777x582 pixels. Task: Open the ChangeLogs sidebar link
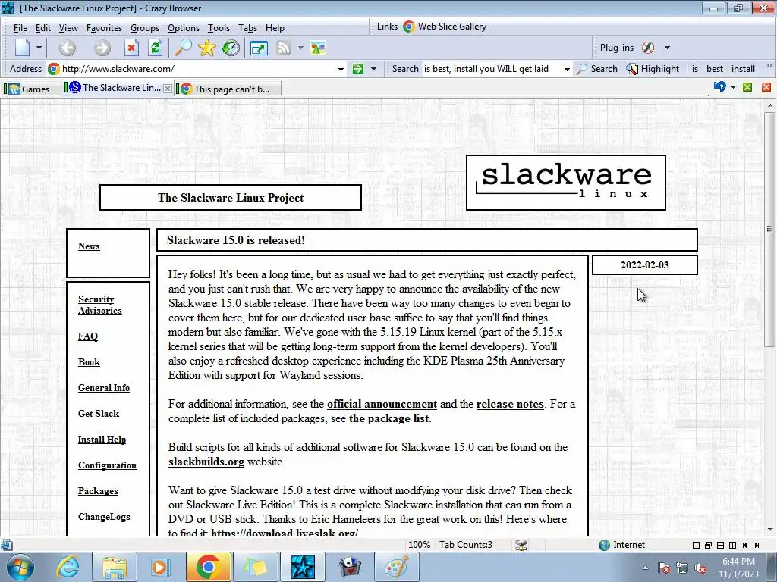[104, 516]
